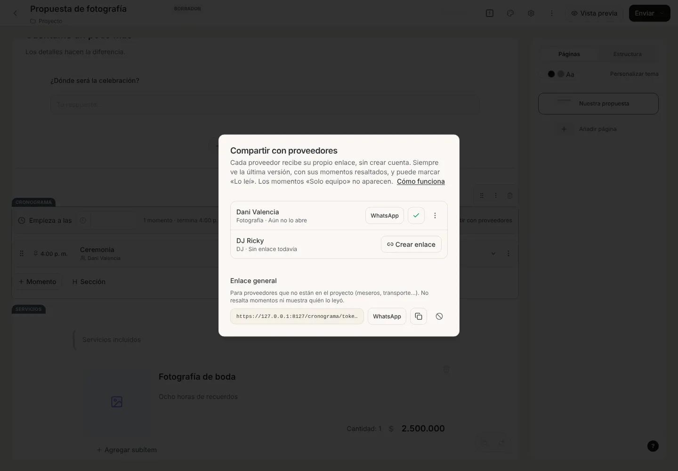678x471 pixels.
Task: Expand the Ceremonia moment with its chevron
Action: tap(493, 253)
